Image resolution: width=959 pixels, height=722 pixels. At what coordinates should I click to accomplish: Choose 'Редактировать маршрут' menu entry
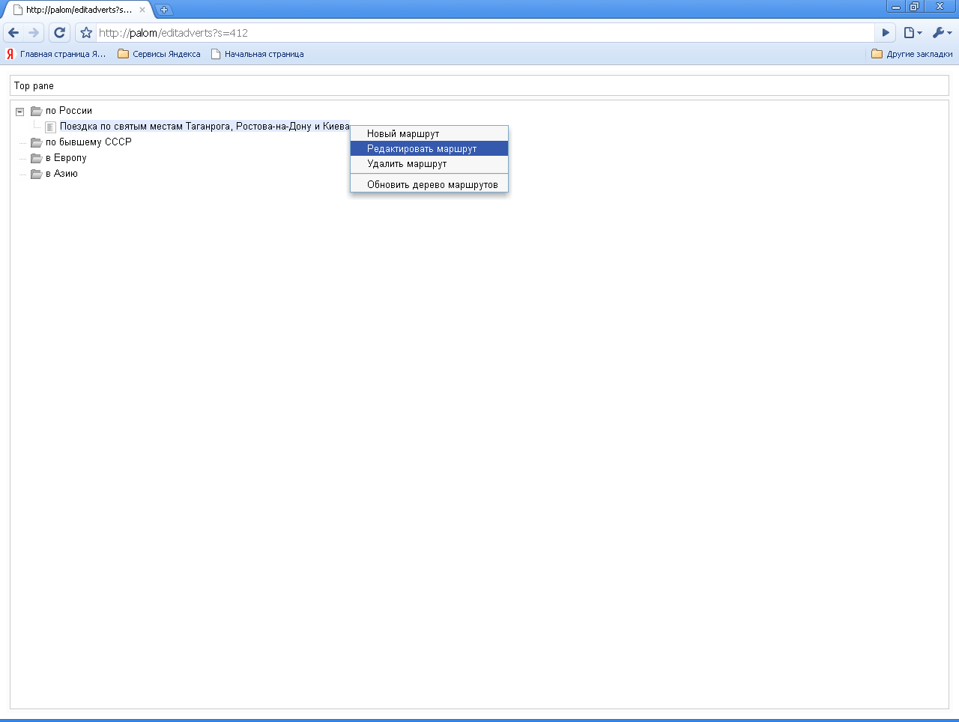point(422,149)
